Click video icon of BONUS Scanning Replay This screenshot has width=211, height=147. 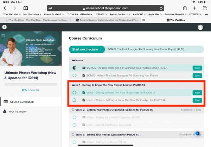tap(84, 68)
